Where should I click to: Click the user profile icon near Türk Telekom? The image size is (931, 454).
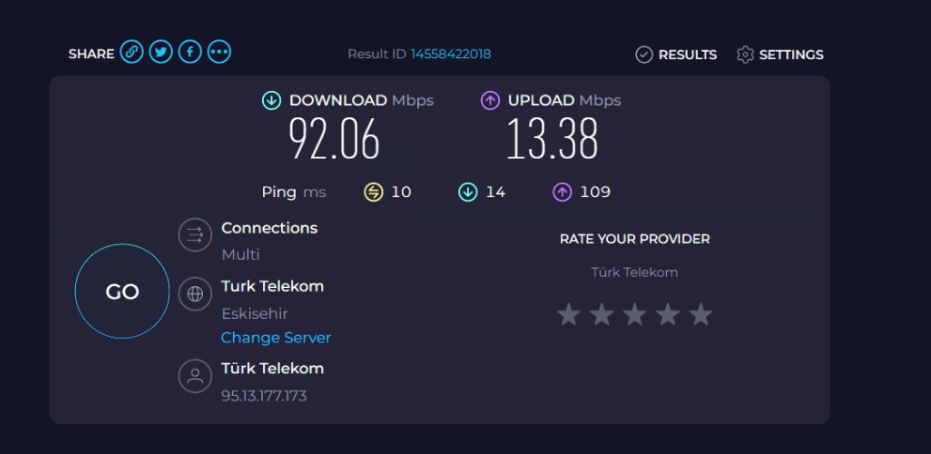point(194,376)
